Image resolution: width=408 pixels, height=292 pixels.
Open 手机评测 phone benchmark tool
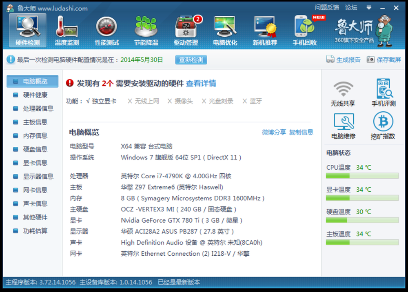tap(384, 93)
